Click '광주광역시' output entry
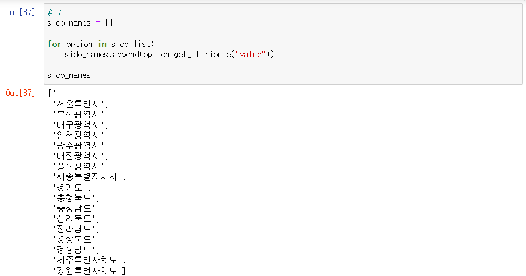Screen dimensions: 526x276 click(x=80, y=146)
